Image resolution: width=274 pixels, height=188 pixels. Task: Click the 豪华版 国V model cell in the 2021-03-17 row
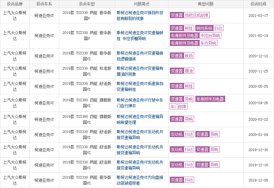tap(87, 16)
